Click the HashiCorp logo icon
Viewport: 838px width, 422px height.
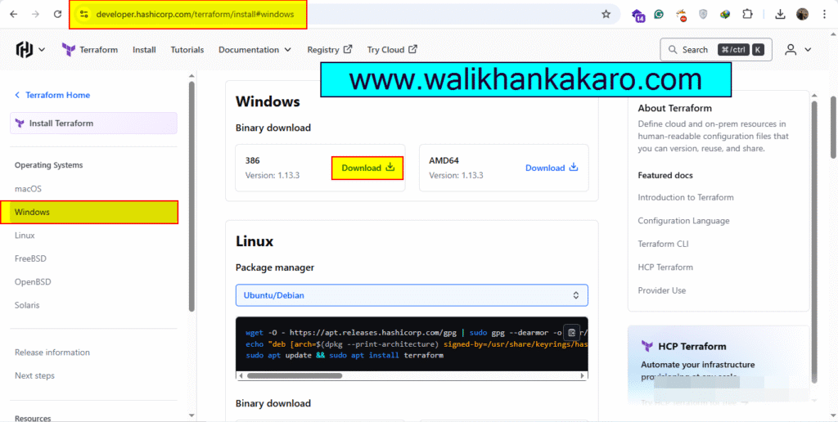pos(25,50)
